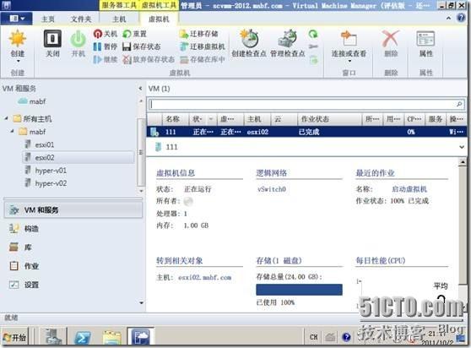471x348 pixels.
Task: Select the mabf cloud item in the tree
Action: coord(32,101)
